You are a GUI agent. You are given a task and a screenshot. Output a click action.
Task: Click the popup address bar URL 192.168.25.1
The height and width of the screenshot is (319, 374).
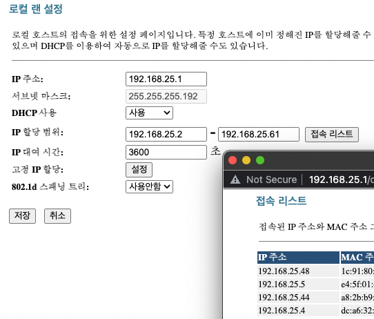[x=341, y=180]
